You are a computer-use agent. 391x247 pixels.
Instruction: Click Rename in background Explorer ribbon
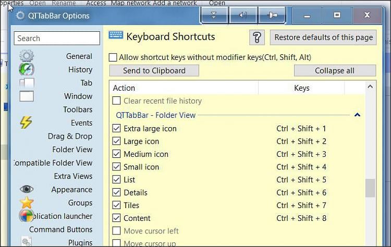(x=64, y=3)
